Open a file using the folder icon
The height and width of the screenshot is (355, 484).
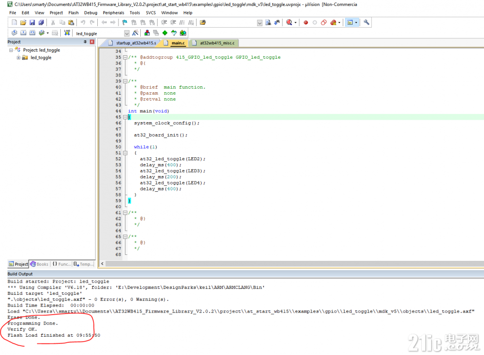coord(23,23)
